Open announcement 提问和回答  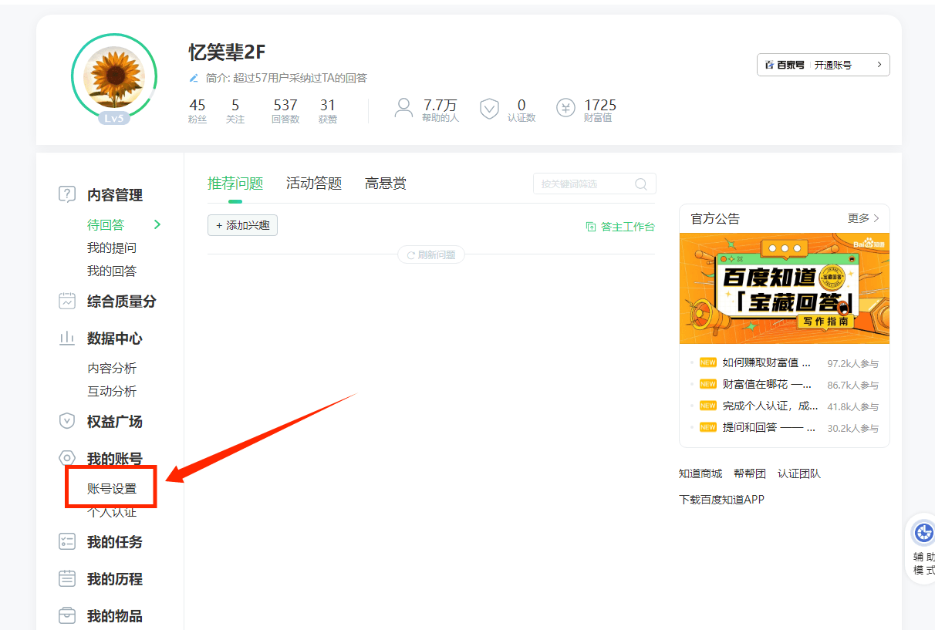[769, 427]
